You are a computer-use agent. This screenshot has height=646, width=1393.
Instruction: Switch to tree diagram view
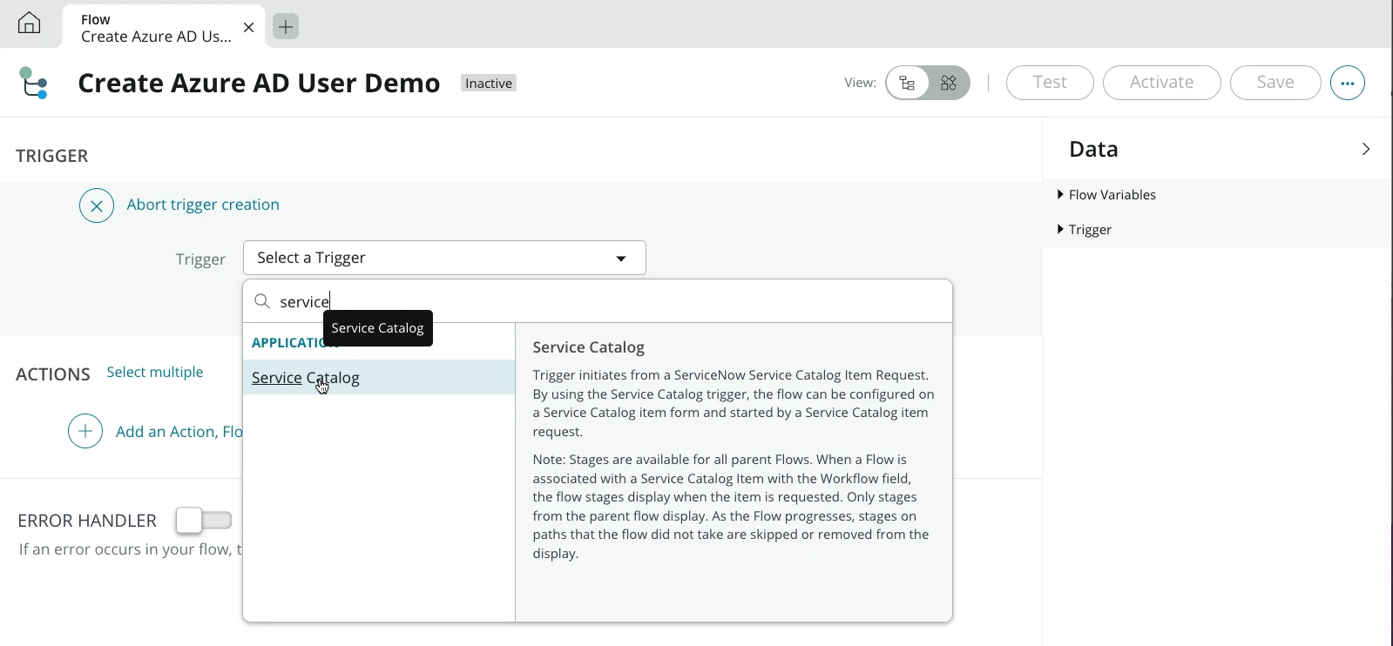tap(908, 84)
